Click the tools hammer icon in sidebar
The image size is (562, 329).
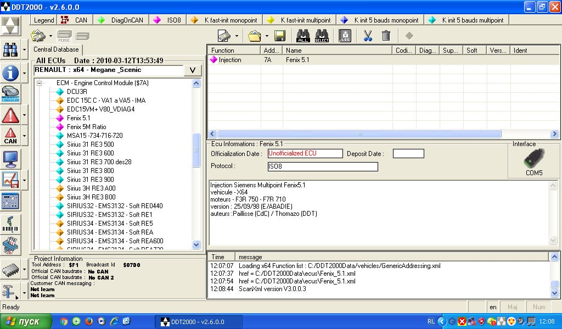pos(9,292)
